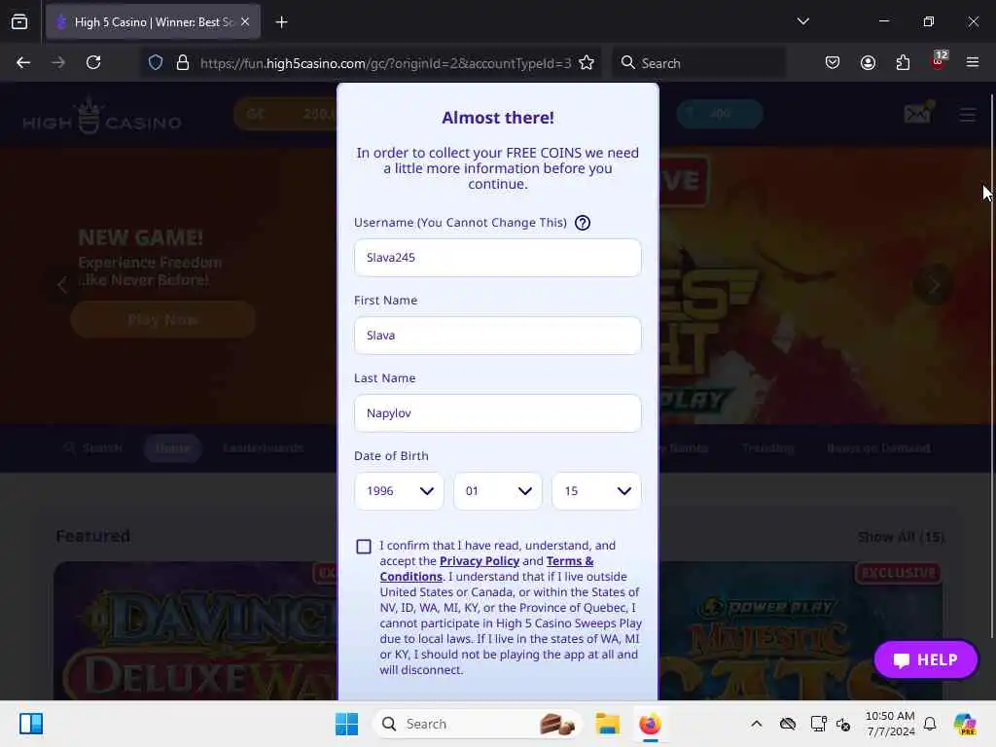Select the Boost on Demand tab
Screen dimensions: 996x747
pyautogui.click(x=878, y=447)
